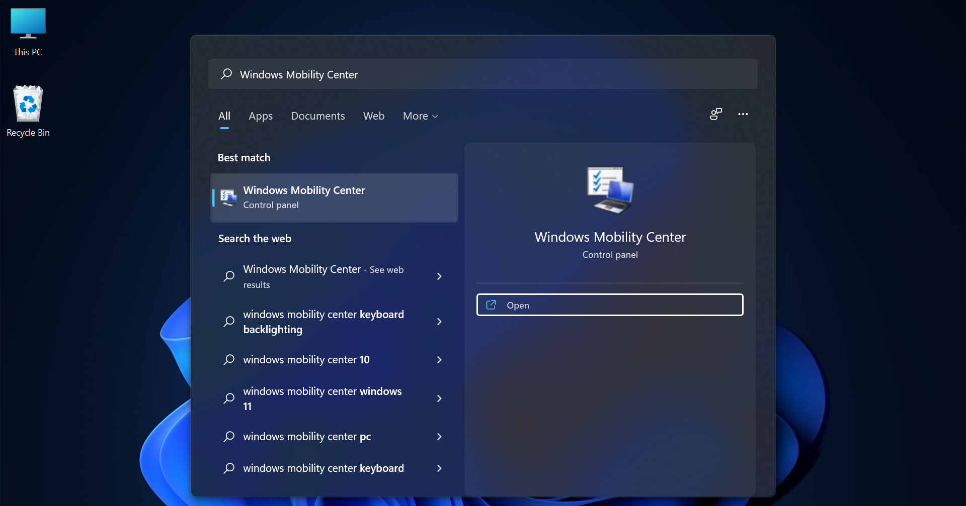Click the account filter icon near top right
This screenshot has width=966, height=506.
(x=715, y=114)
